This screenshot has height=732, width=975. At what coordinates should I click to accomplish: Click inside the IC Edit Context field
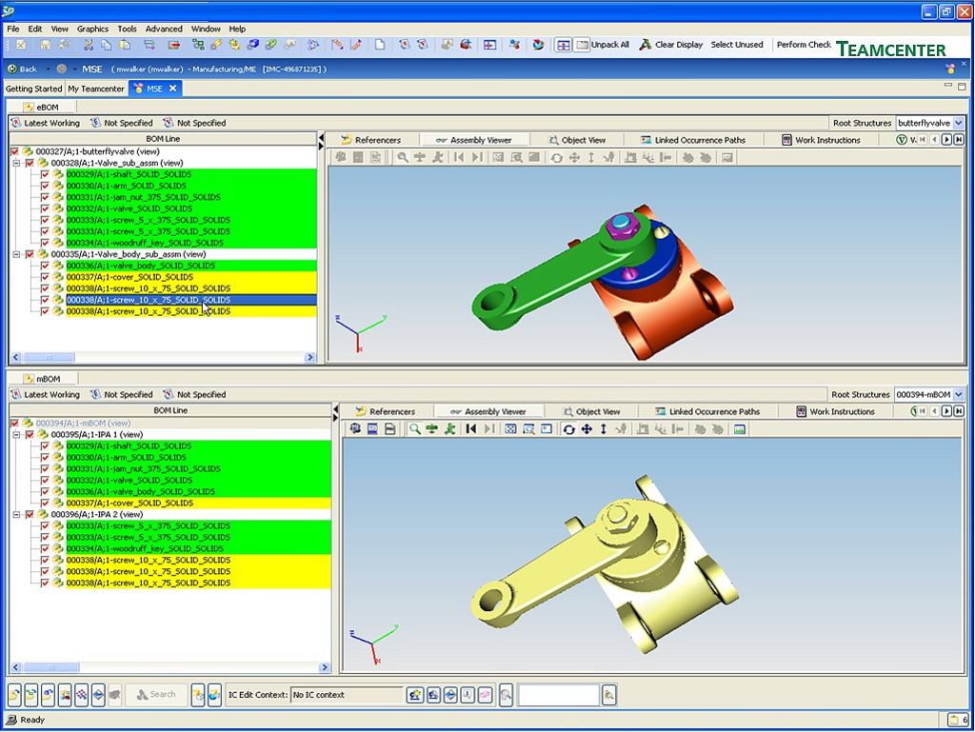[348, 695]
